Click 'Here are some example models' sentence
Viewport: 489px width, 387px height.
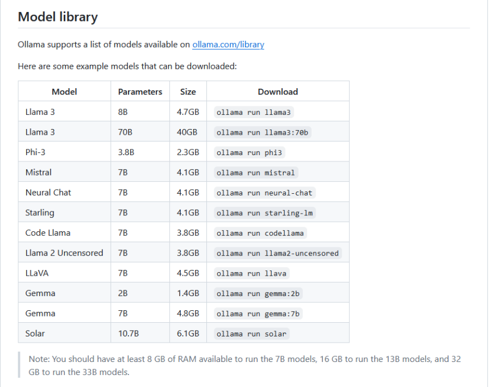pyautogui.click(x=127, y=66)
